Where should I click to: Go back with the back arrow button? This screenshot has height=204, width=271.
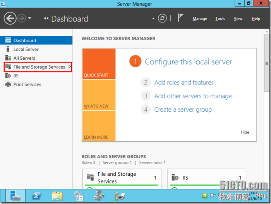point(10,18)
